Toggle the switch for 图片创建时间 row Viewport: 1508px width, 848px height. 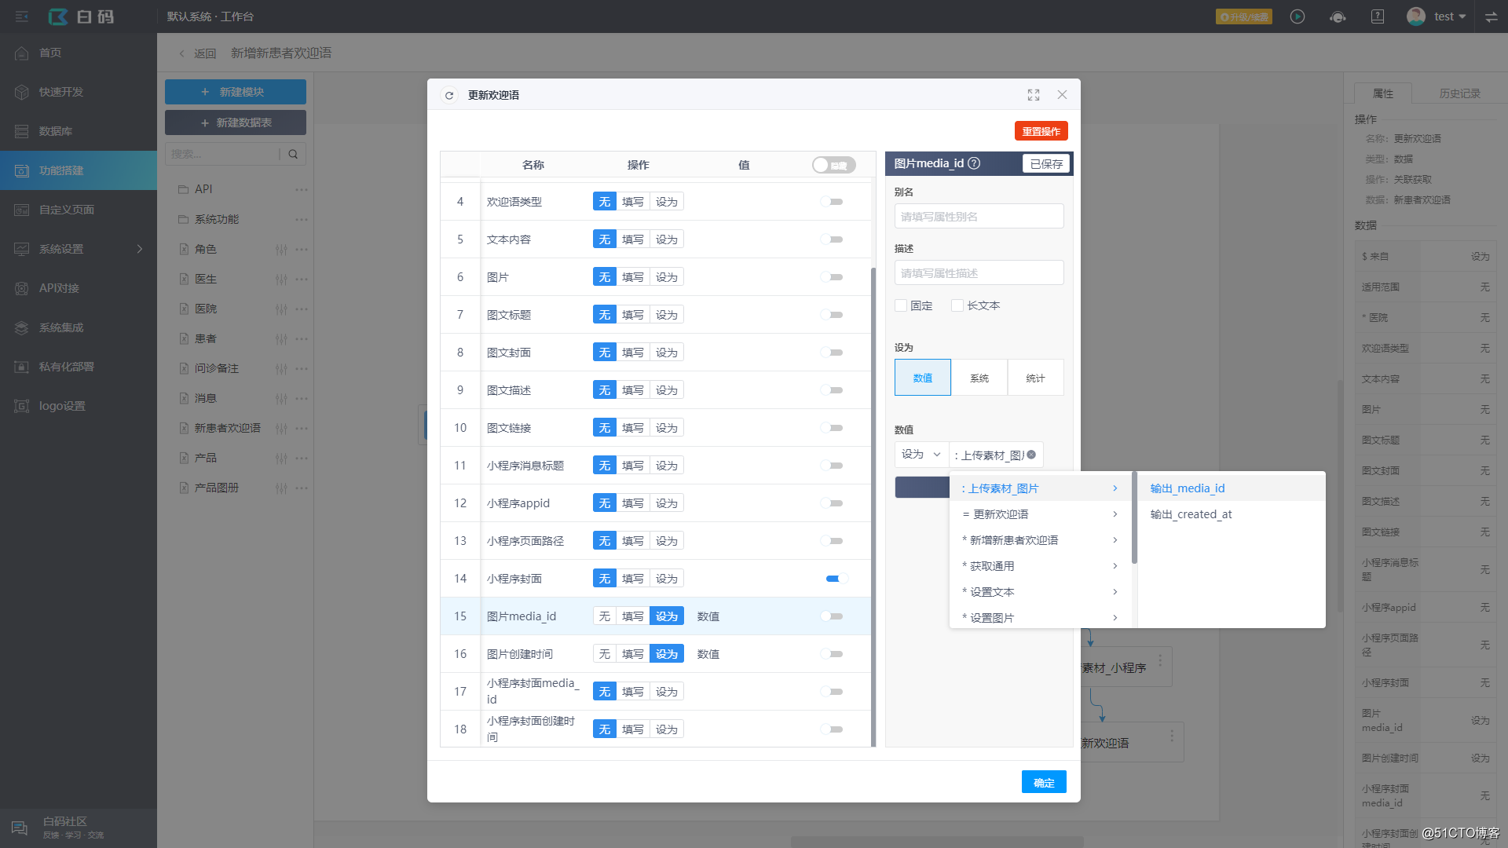coord(832,654)
